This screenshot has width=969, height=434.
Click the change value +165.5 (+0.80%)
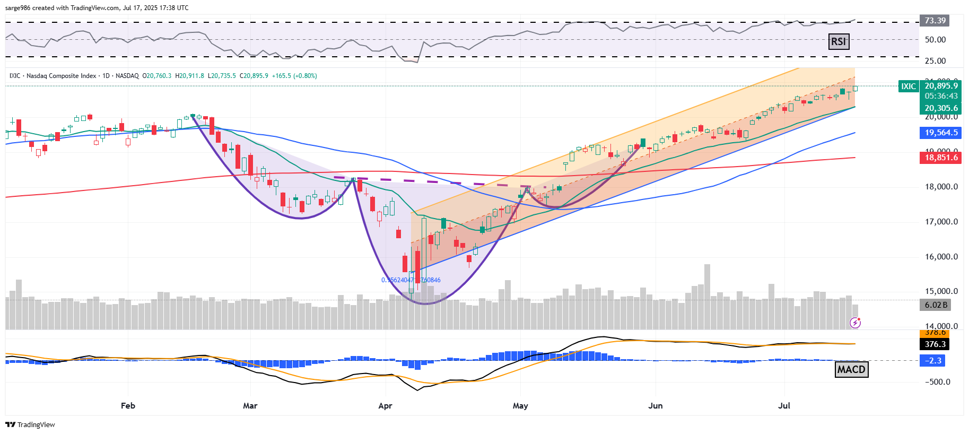pos(294,76)
